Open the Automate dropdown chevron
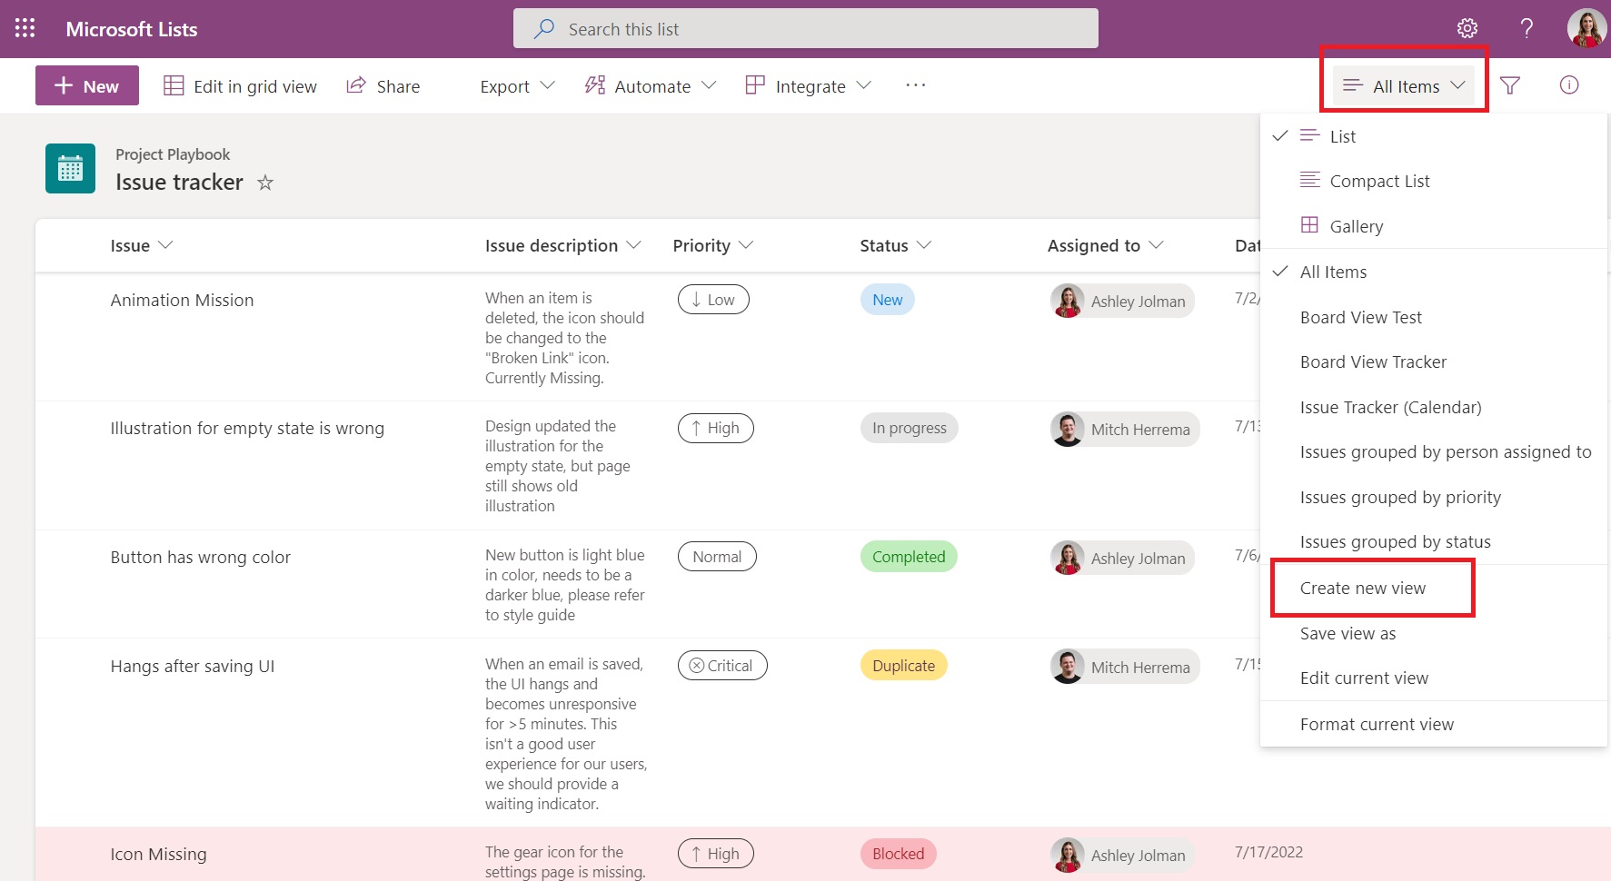The image size is (1611, 881). tap(710, 85)
